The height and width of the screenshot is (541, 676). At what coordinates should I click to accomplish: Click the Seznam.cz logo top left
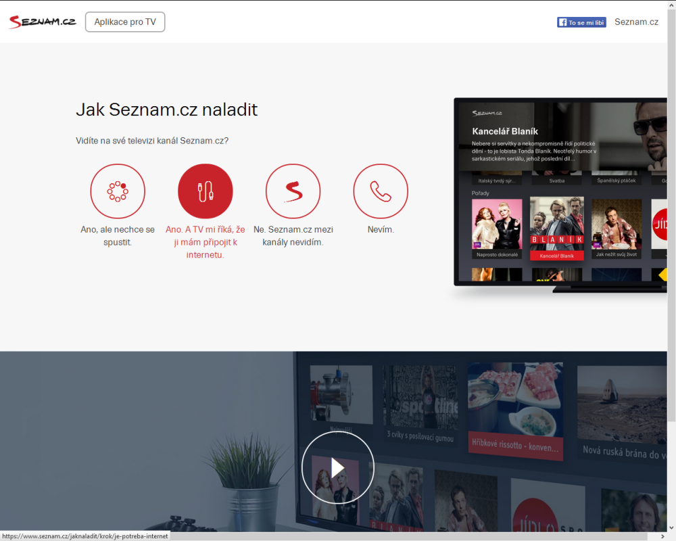(42, 21)
